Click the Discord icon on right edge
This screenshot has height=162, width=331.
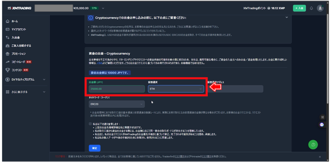coord(322,125)
